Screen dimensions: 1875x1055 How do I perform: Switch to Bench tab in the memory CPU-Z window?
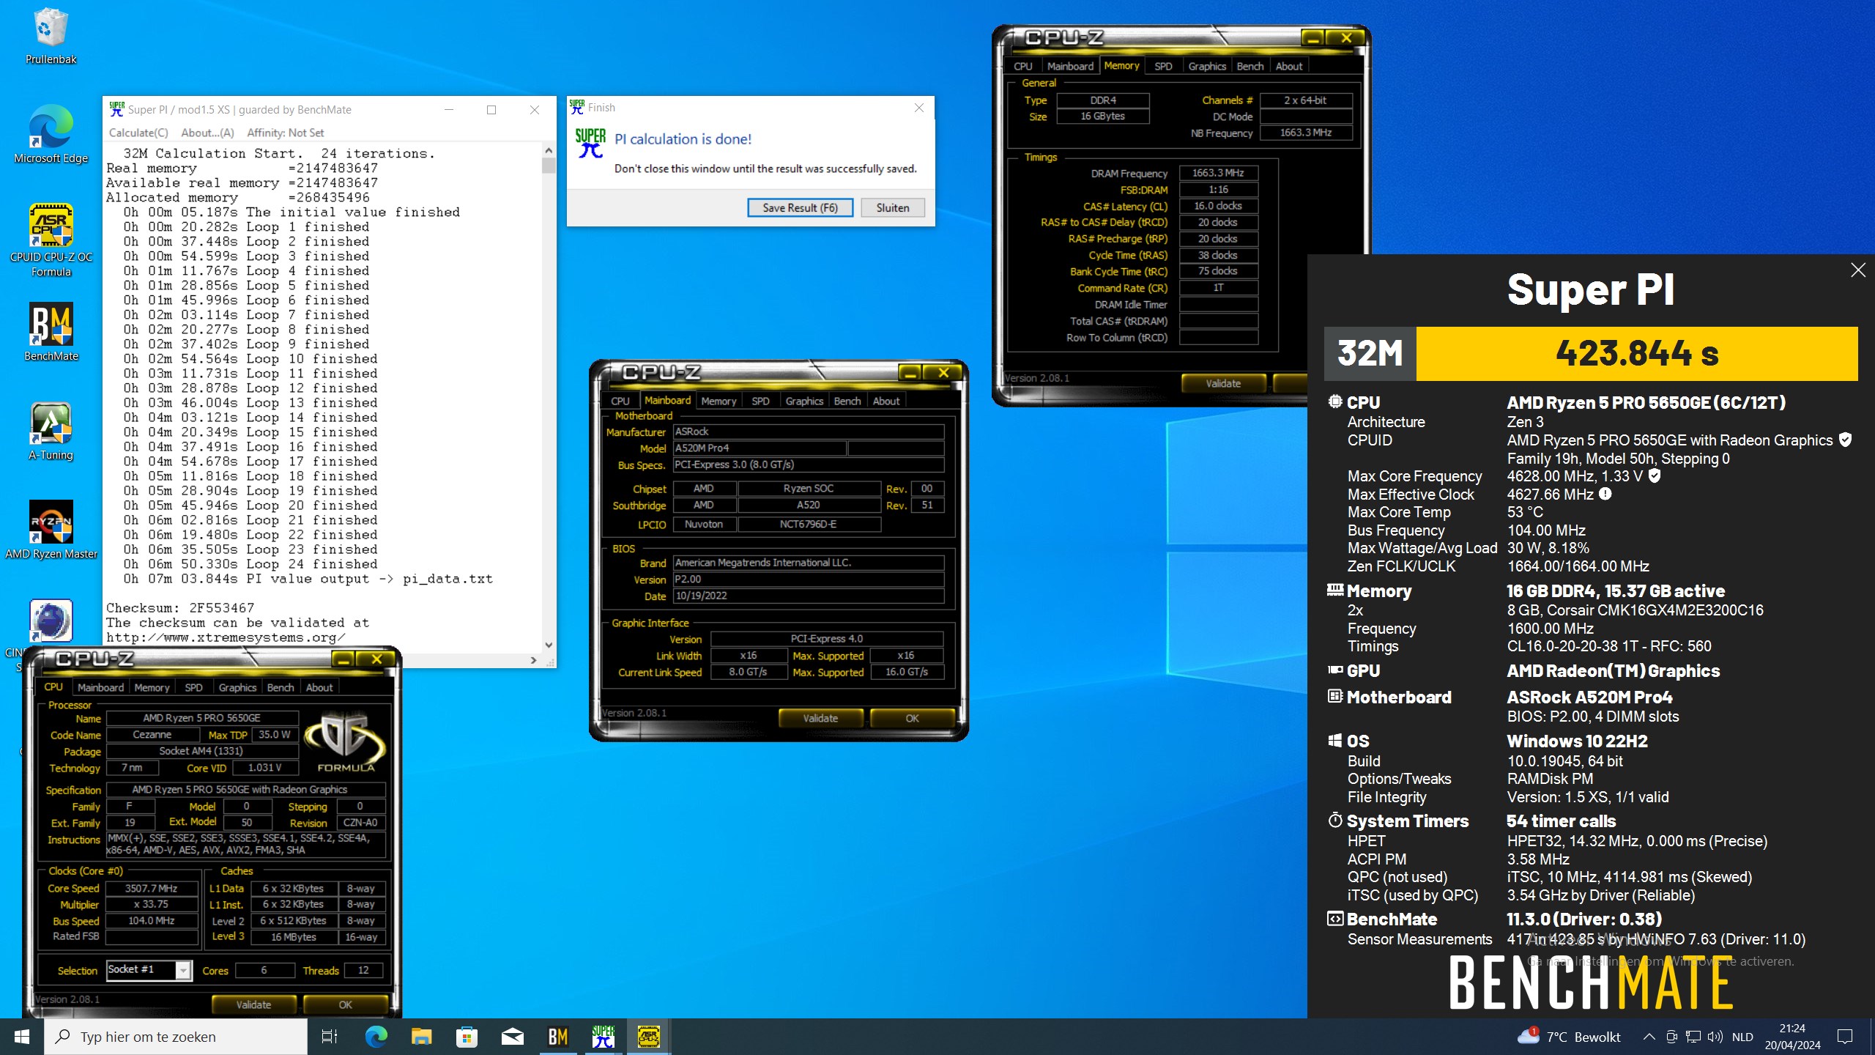[1250, 66]
